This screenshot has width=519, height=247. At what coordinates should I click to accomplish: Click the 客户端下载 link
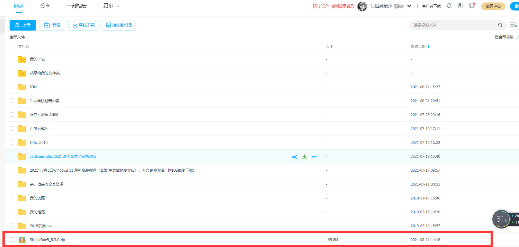point(431,6)
